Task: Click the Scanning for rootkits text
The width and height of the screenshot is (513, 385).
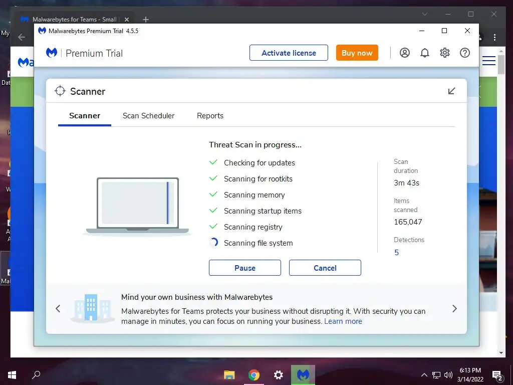Action: pos(258,179)
